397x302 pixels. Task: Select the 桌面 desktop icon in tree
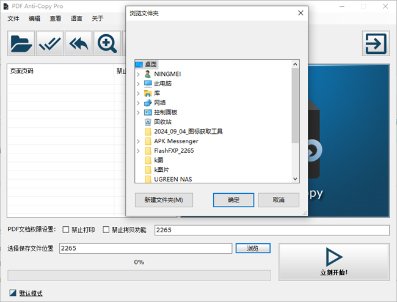139,65
